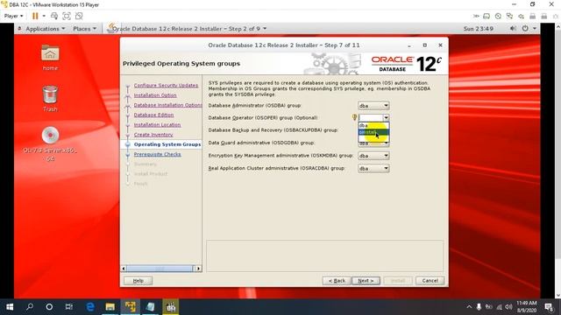The height and width of the screenshot is (315, 561).
Task: Click the Windows taskbar volume icon
Action: click(508, 307)
